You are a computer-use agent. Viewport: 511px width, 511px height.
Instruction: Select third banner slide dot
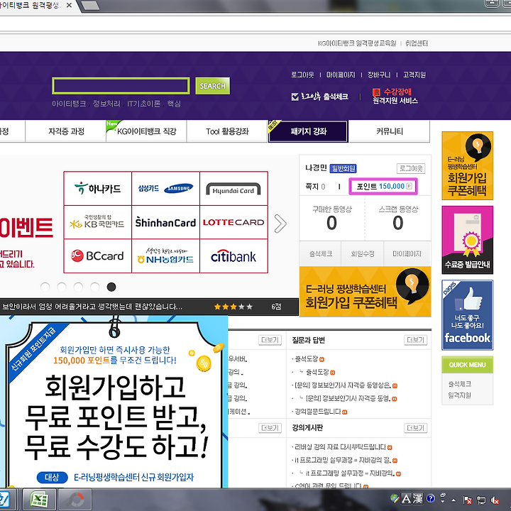[78, 287]
